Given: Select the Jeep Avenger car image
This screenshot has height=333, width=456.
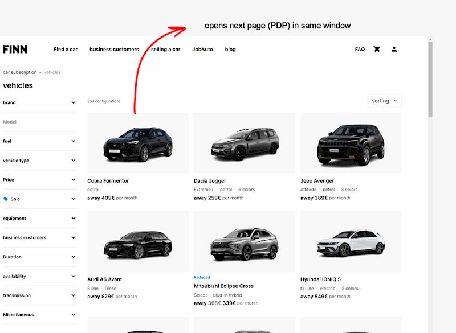Looking at the screenshot, I should (x=351, y=143).
